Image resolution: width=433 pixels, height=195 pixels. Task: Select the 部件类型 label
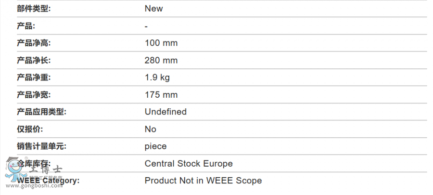point(34,9)
